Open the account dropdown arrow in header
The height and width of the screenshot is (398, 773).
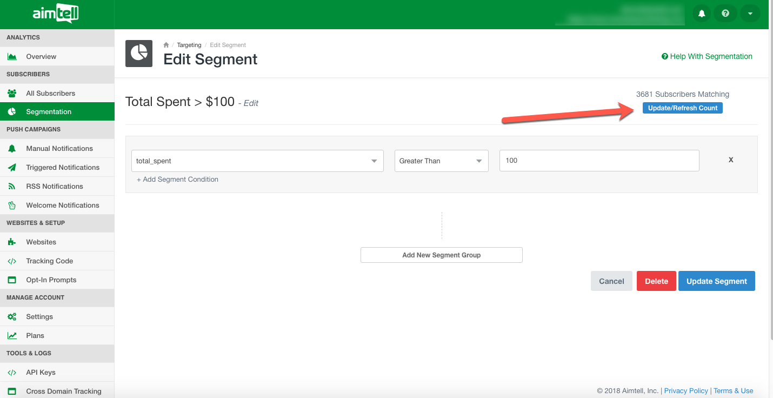tap(750, 14)
